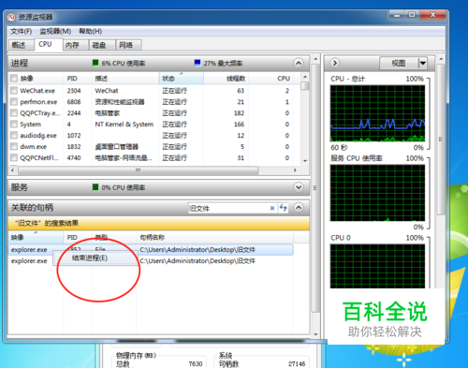Screen dimensions: 468x368
Task: Click the PID 2244 cell
Action: coord(74,113)
